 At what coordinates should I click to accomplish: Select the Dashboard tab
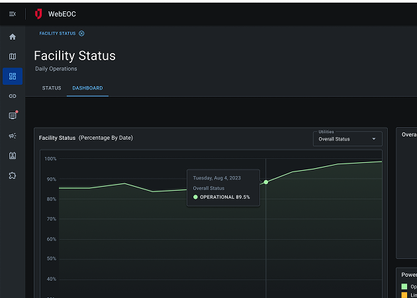click(x=87, y=88)
